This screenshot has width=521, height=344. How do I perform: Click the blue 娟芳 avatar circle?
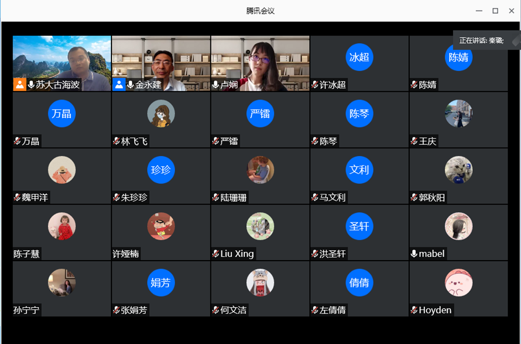coord(161,283)
